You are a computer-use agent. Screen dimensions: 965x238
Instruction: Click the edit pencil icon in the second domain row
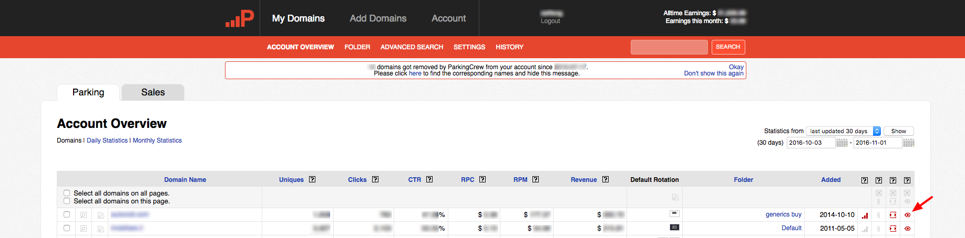(101, 229)
